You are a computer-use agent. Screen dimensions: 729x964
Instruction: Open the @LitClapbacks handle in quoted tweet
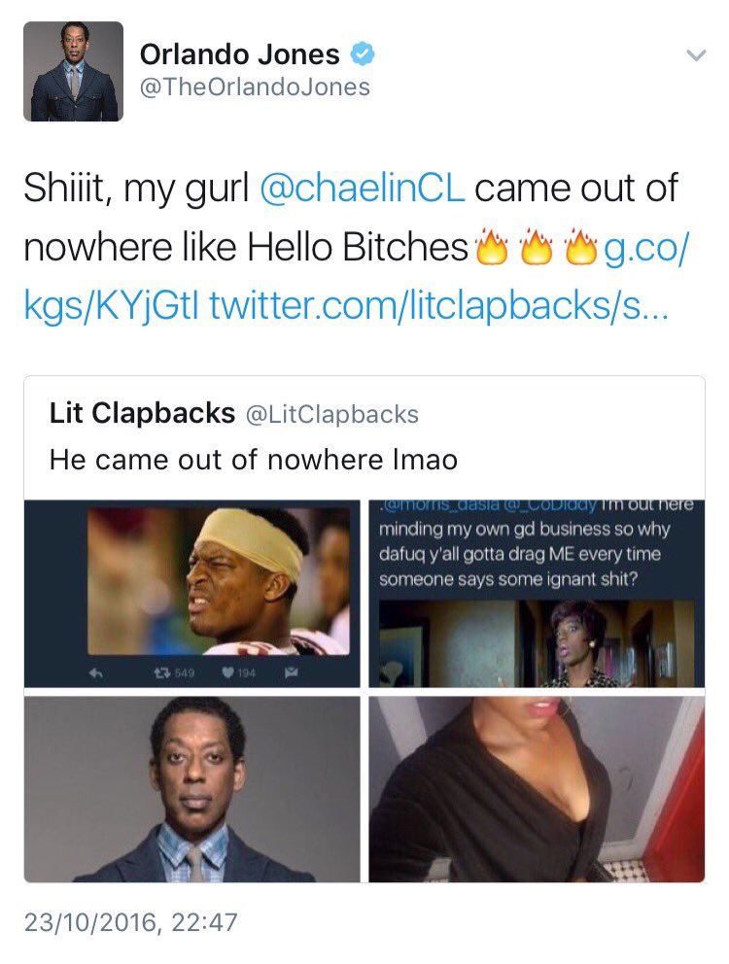click(332, 414)
